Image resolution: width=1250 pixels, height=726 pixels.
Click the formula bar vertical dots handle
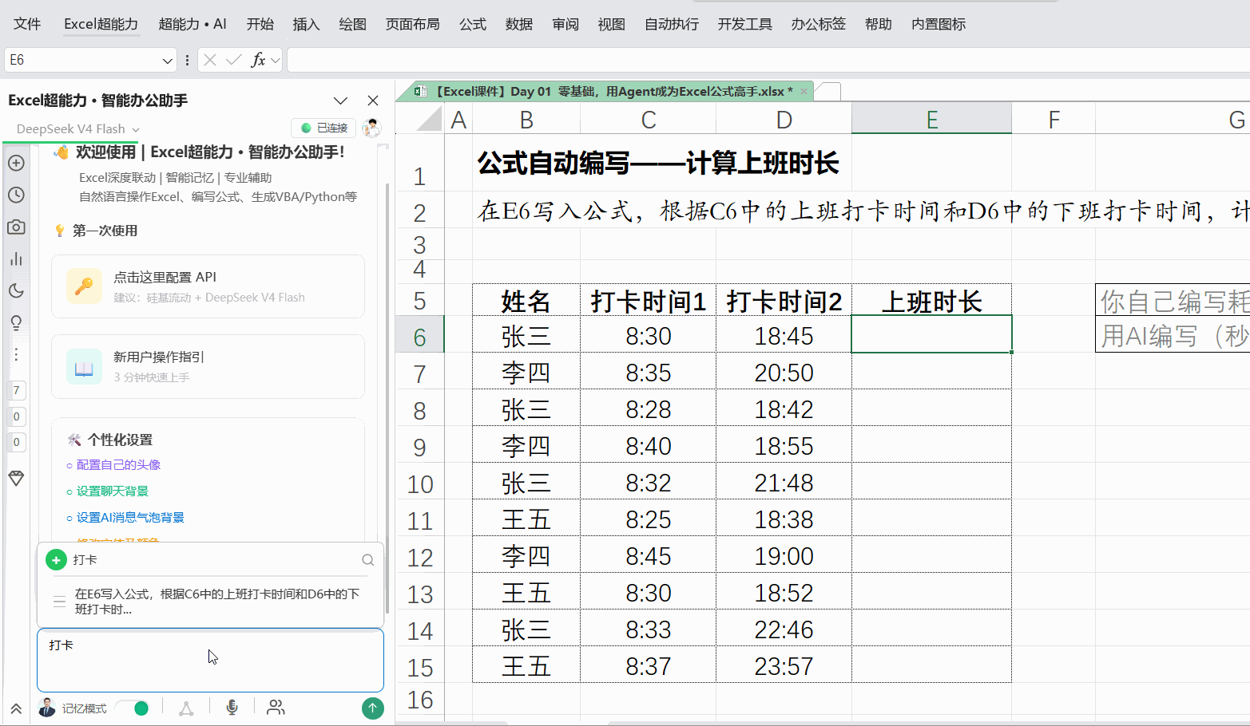187,60
